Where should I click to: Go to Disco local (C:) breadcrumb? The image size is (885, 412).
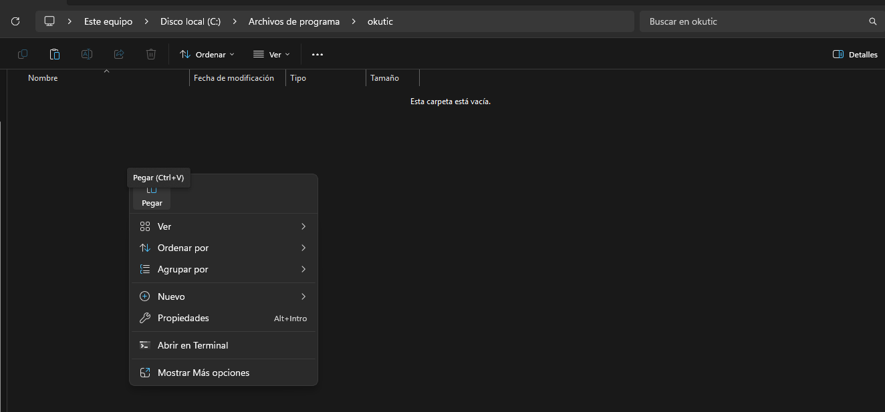(190, 21)
